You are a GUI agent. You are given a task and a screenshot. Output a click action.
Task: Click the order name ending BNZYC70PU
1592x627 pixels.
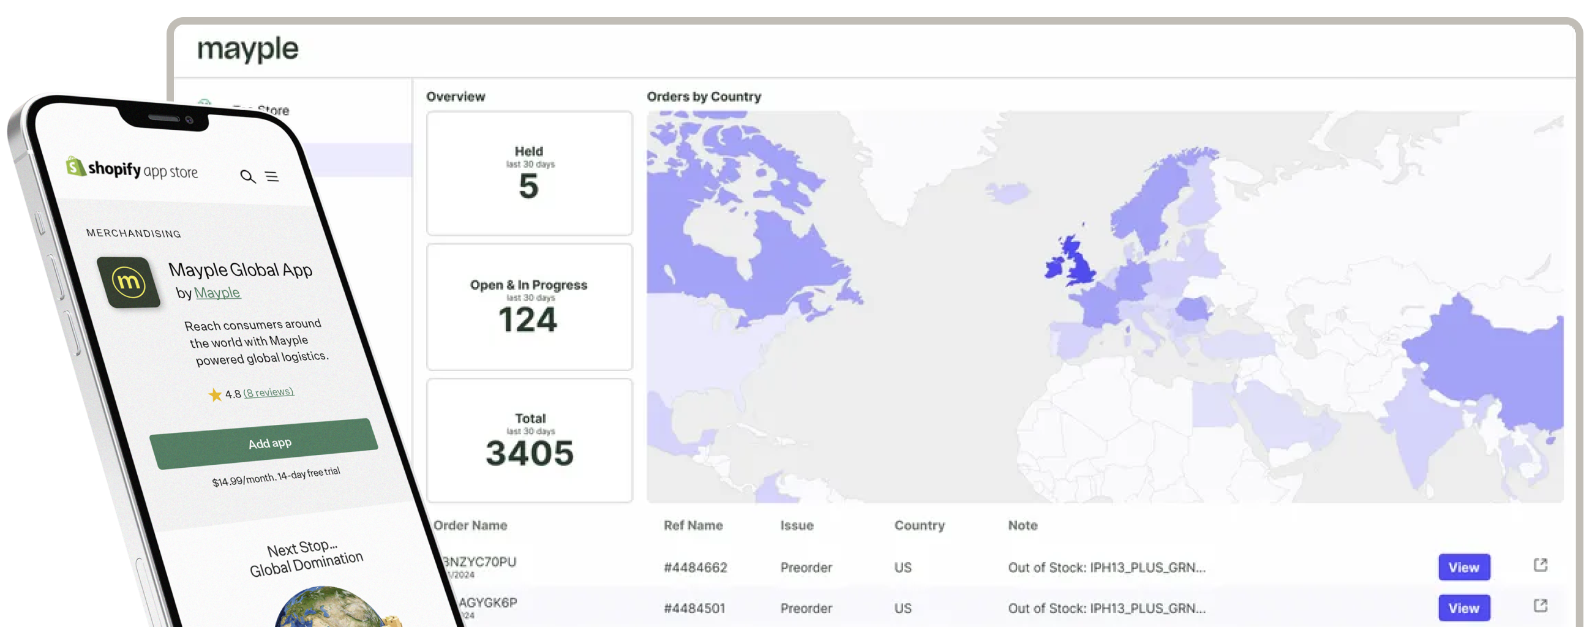click(479, 561)
